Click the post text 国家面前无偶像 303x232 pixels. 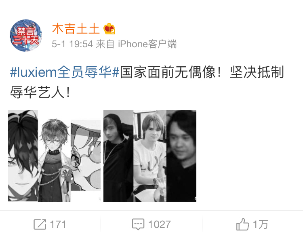tap(168, 72)
